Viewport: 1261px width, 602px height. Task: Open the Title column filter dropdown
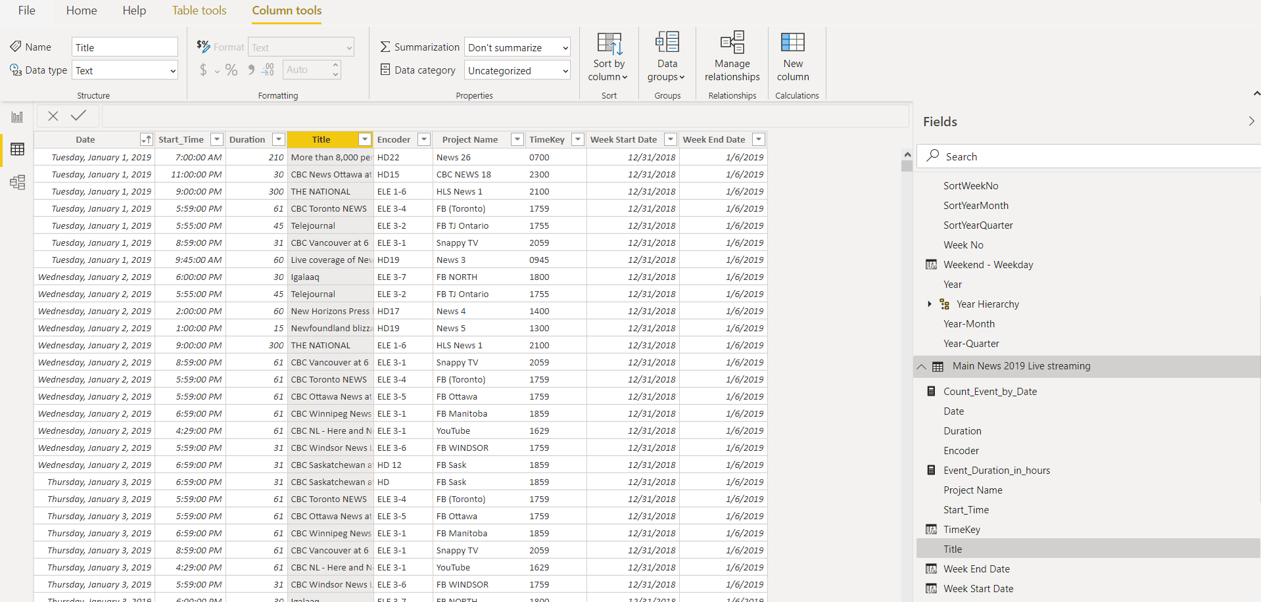tap(365, 139)
